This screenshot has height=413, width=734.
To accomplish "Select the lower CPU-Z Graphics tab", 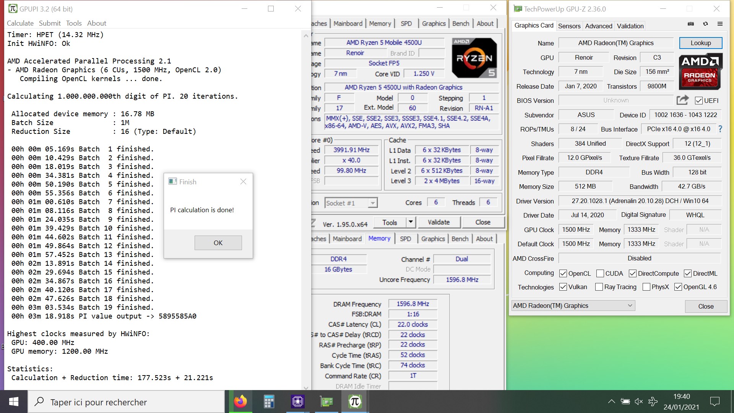I will 433,239.
